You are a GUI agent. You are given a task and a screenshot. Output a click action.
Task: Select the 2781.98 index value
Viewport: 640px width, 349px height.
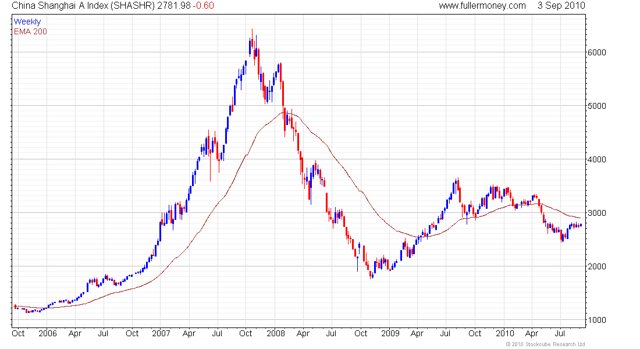pyautogui.click(x=173, y=6)
